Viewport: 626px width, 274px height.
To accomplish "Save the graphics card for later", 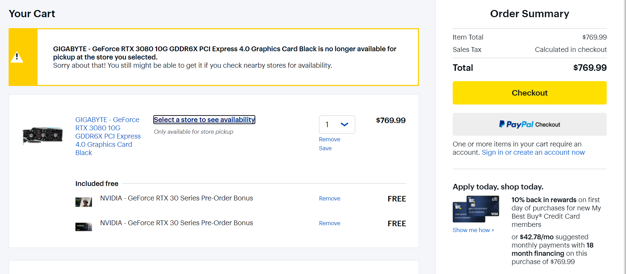I will click(325, 148).
